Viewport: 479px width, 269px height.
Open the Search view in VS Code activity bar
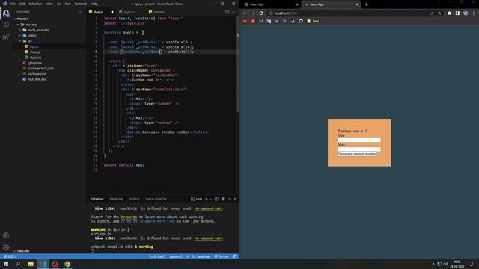pyautogui.click(x=6, y=25)
